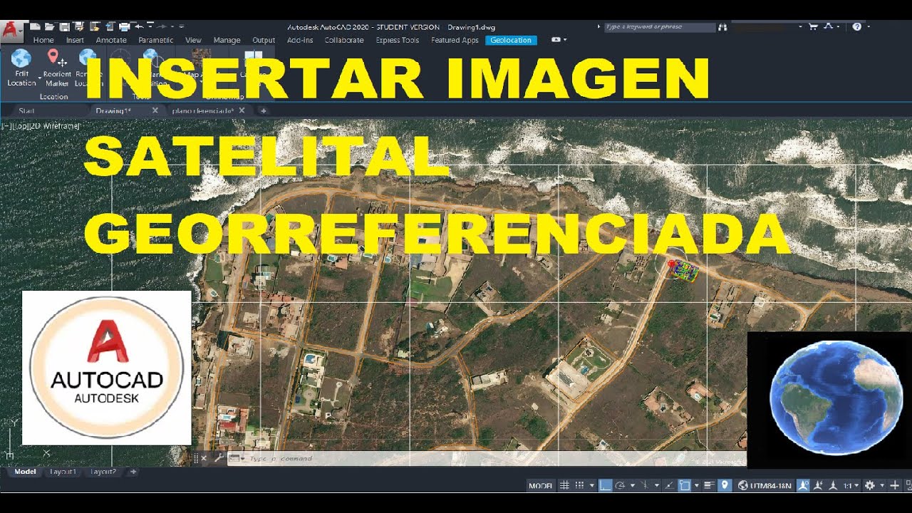The width and height of the screenshot is (912, 513).
Task: Click the auto-scale annotation icon
Action: tap(817, 485)
